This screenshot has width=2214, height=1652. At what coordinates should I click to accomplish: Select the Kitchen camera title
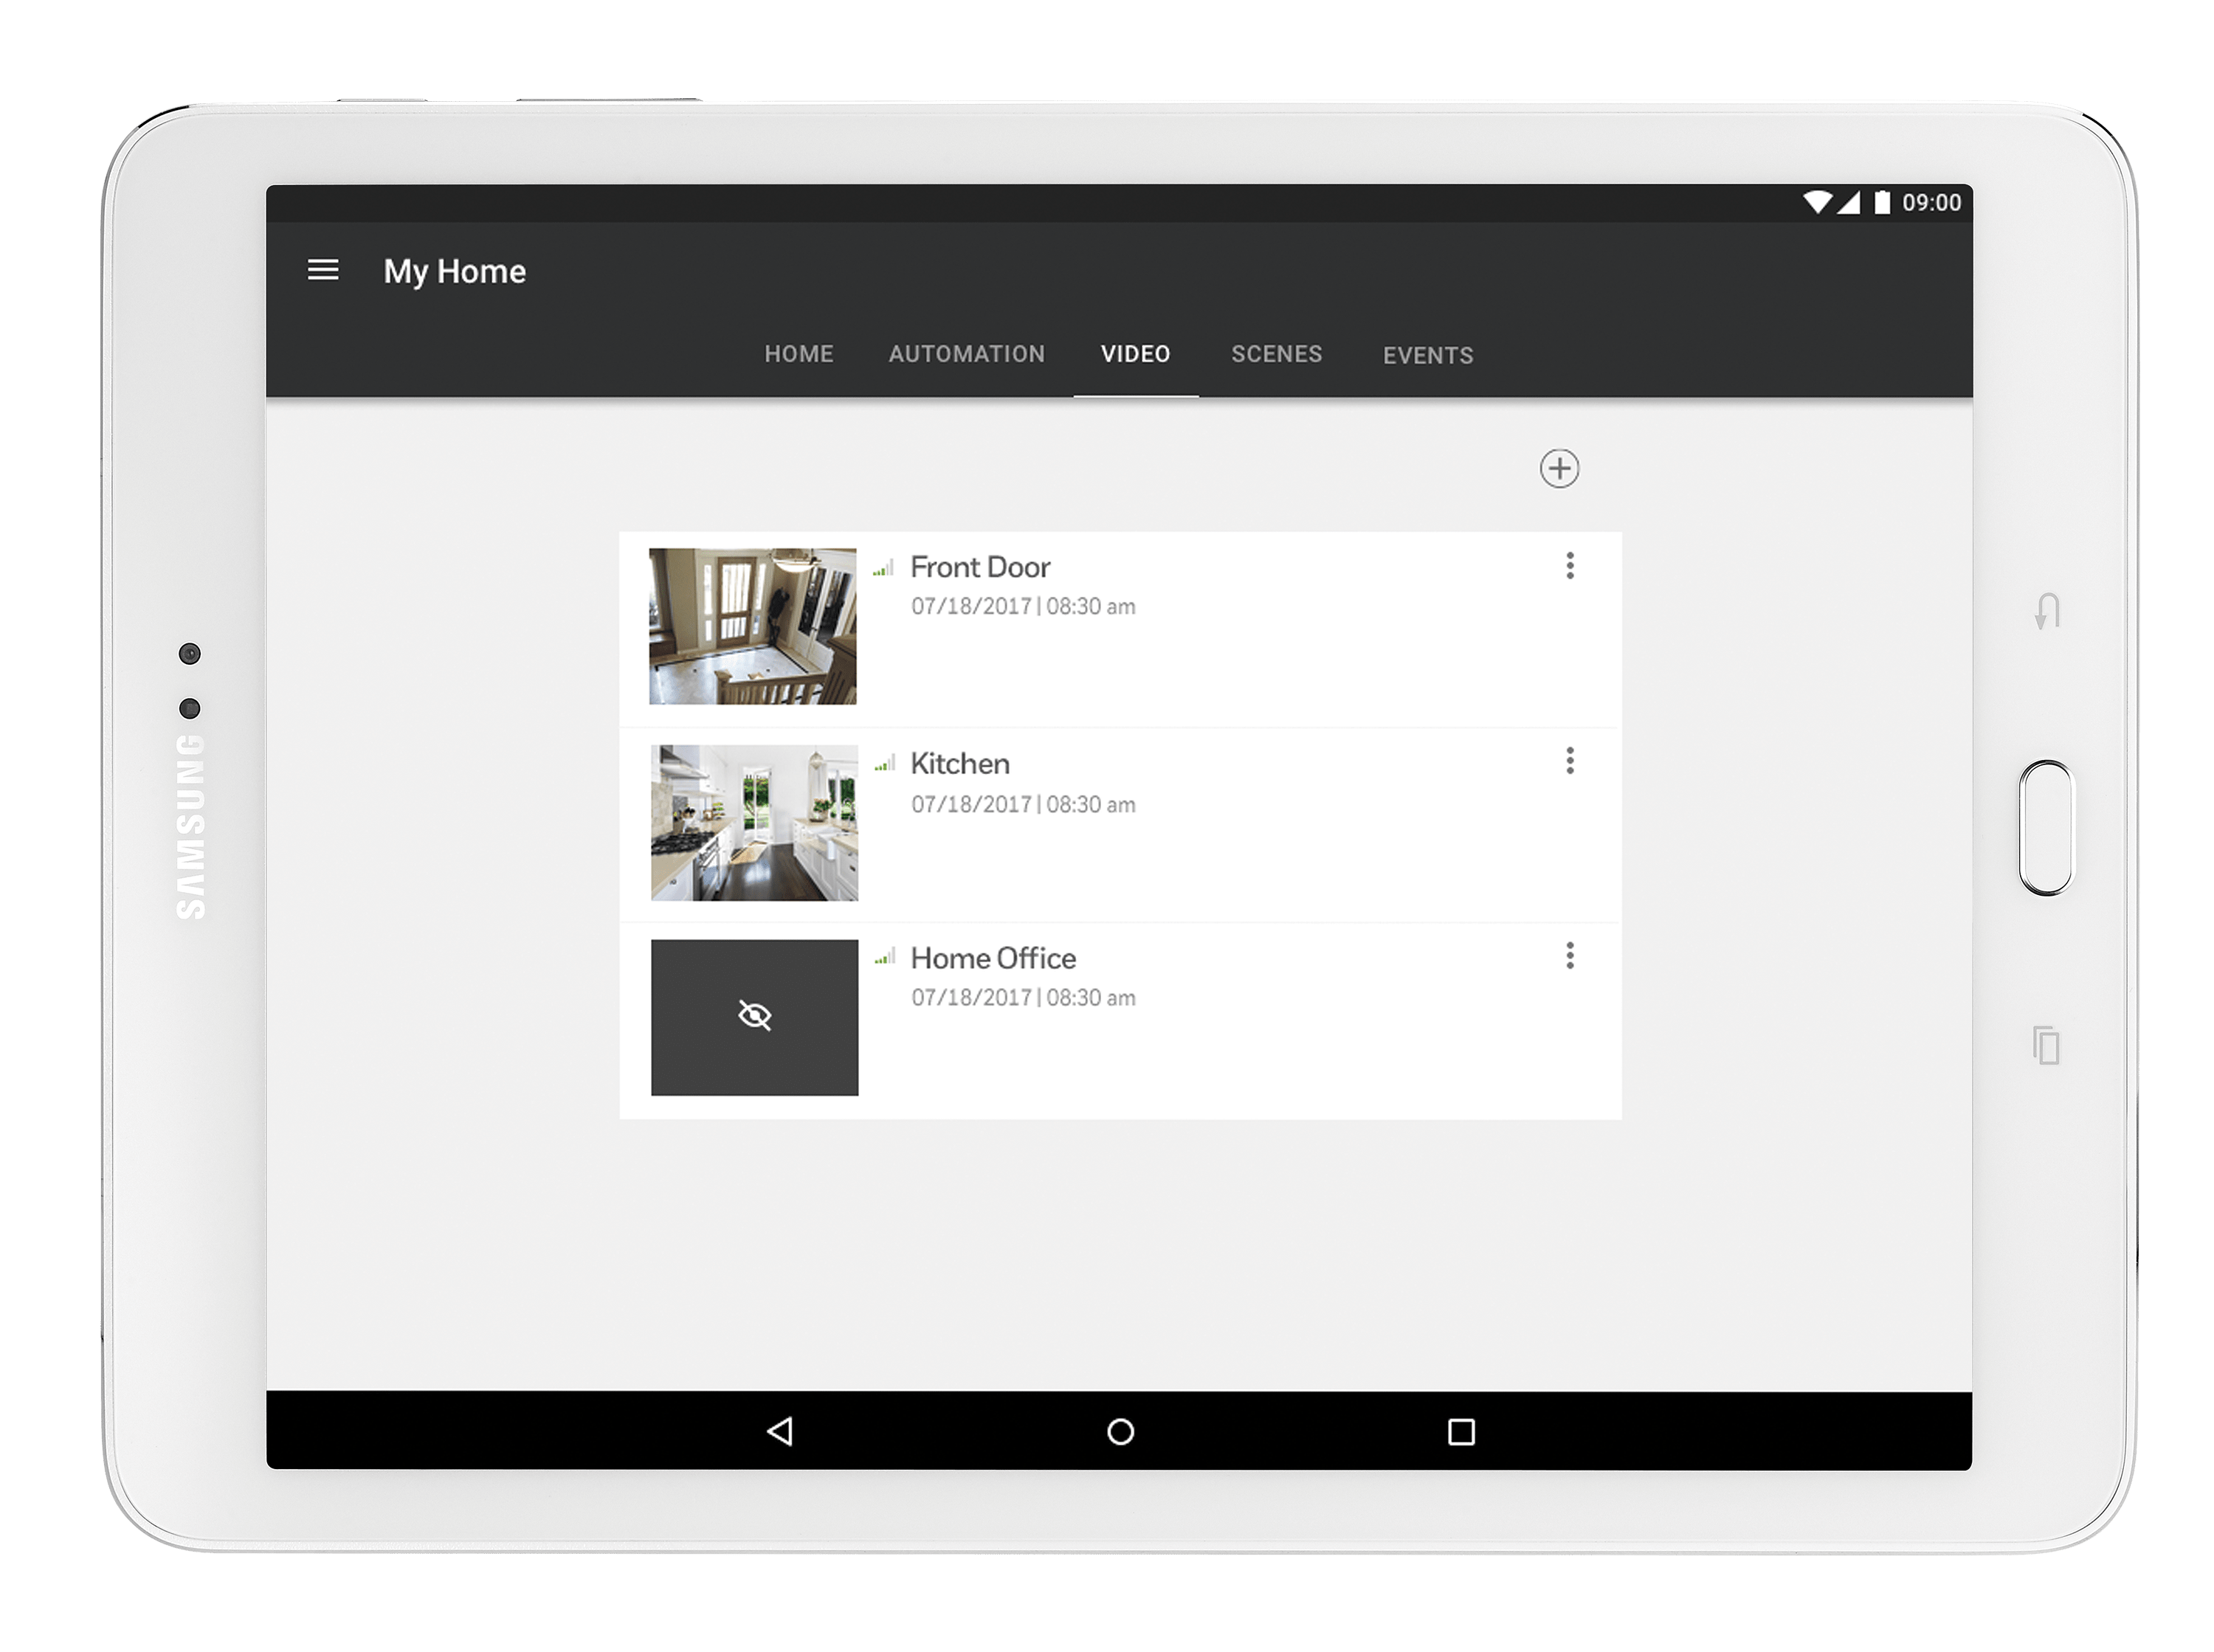[x=959, y=763]
